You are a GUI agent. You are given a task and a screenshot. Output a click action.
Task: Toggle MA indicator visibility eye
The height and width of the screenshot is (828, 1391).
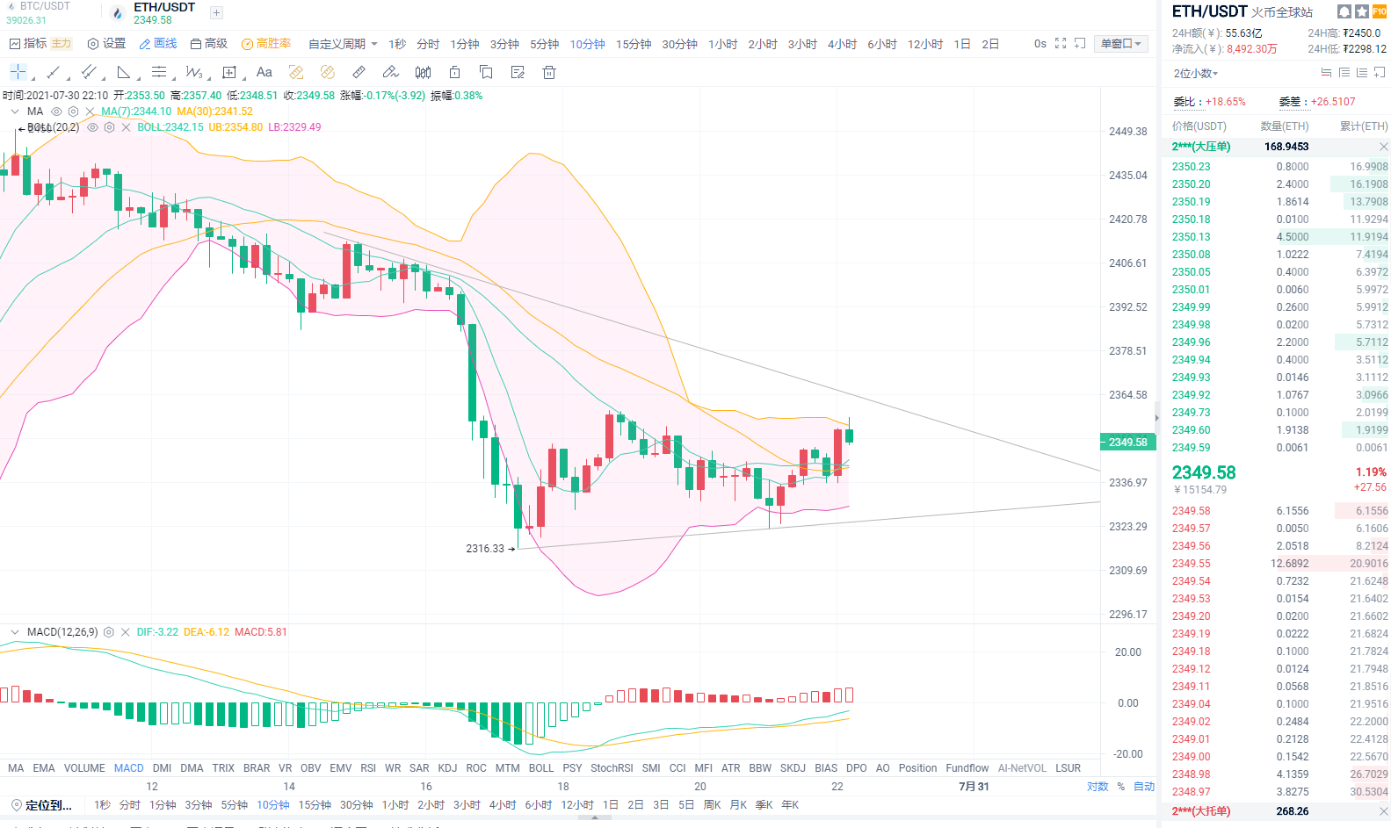point(57,112)
